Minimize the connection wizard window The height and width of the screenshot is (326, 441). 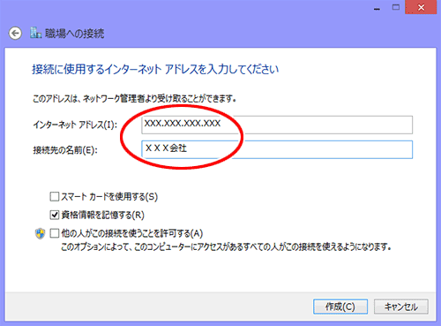point(377,8)
